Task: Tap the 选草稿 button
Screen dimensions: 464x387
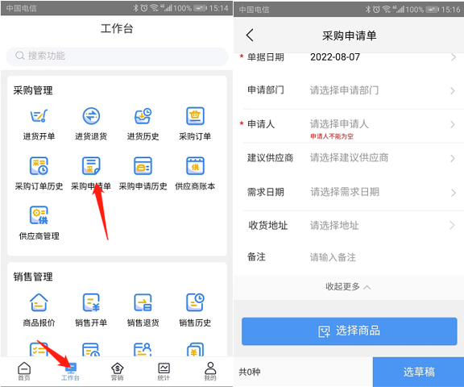Action: (x=418, y=372)
